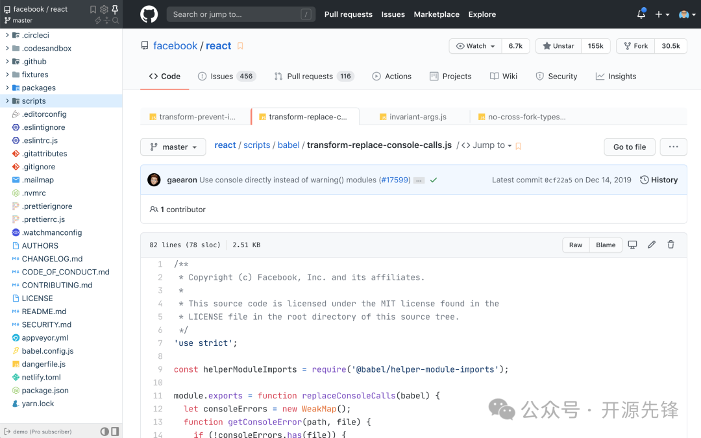Open file in desktop icon
701x438 pixels.
click(x=632, y=245)
